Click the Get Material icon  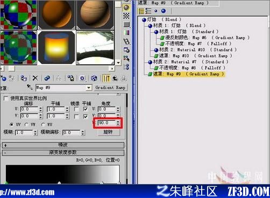click(x=3, y=78)
